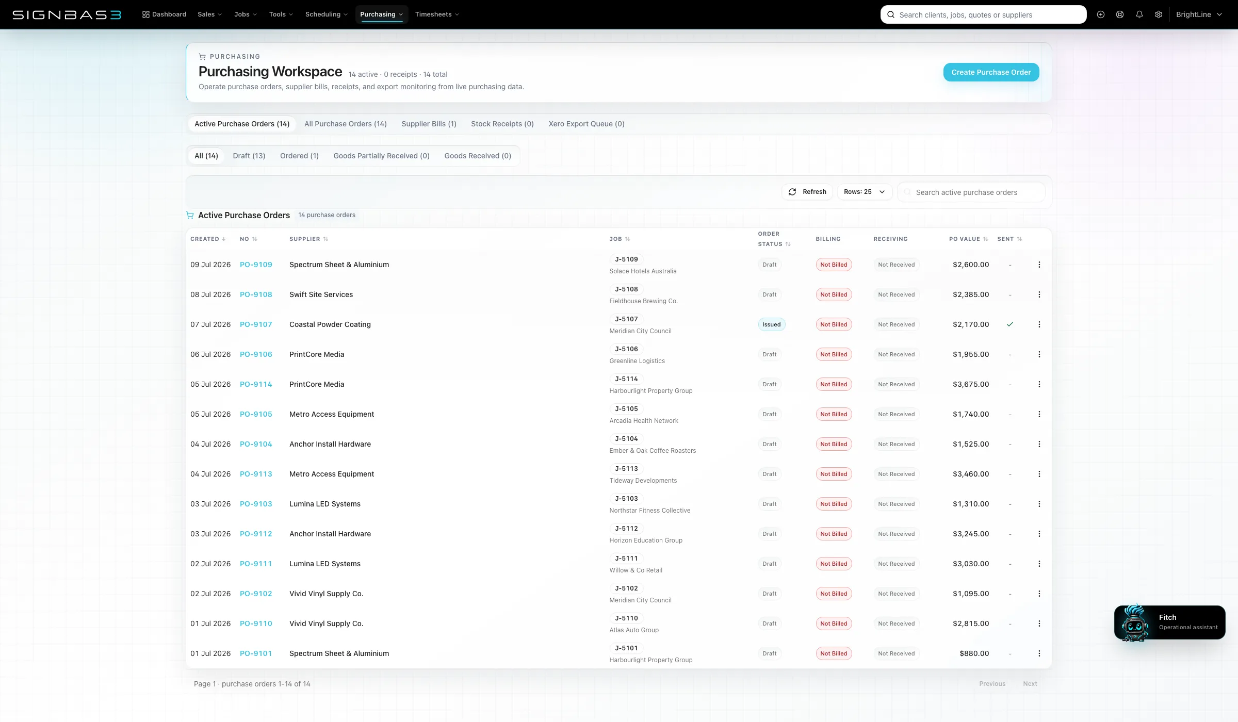Screen dimensions: 1238x722
Task: Open row actions menu for PO-9110
Action: (x=1039, y=623)
